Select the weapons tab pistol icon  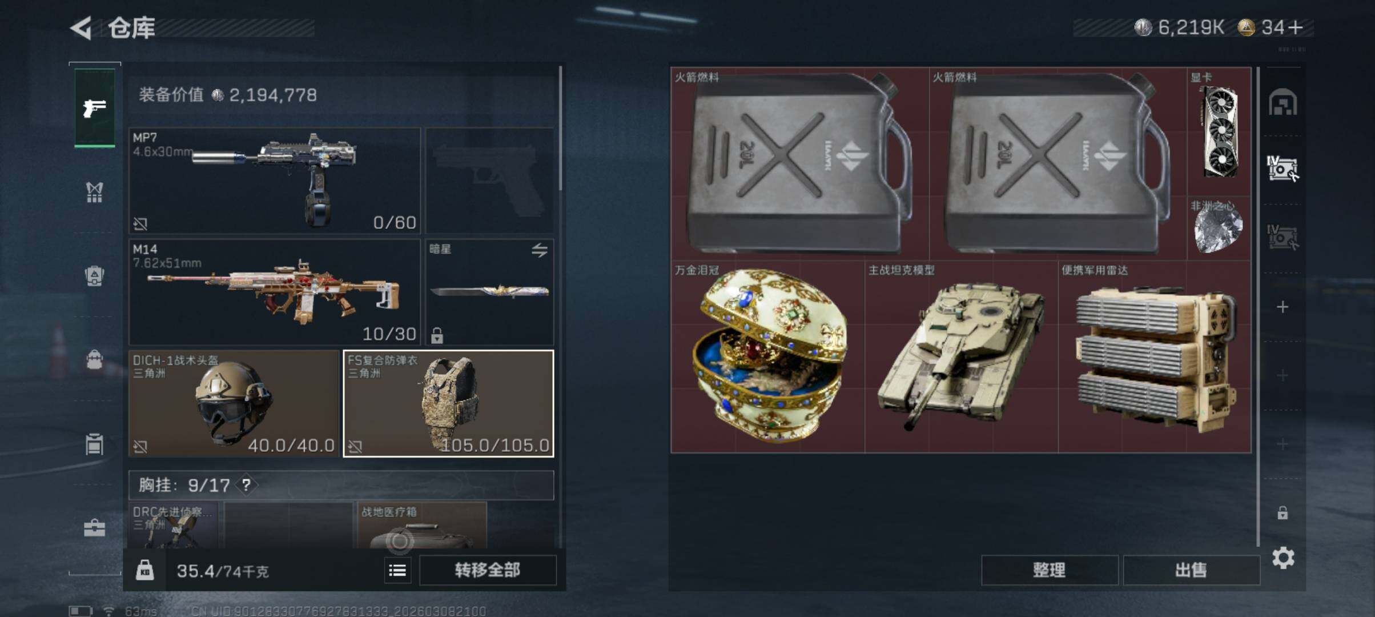coord(94,107)
